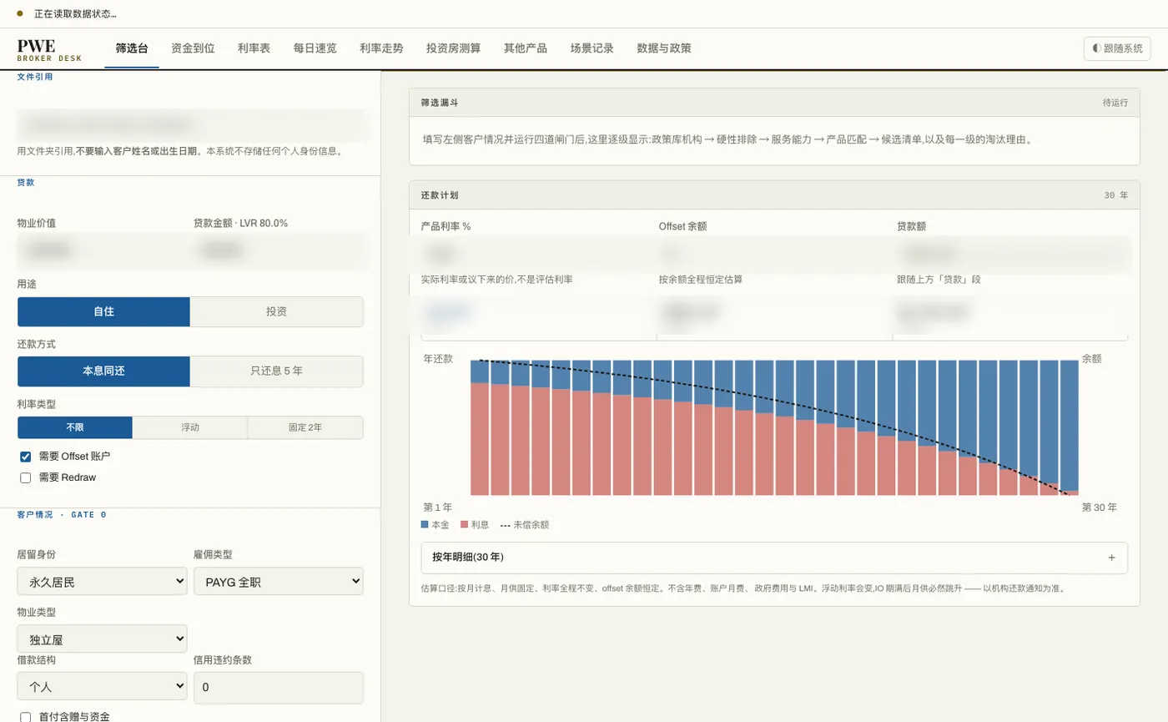
Task: Click the 物业价值 input field
Action: coord(102,250)
